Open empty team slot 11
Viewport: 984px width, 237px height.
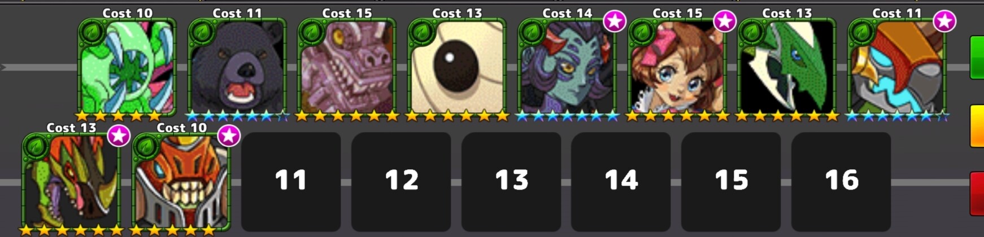coord(291,182)
